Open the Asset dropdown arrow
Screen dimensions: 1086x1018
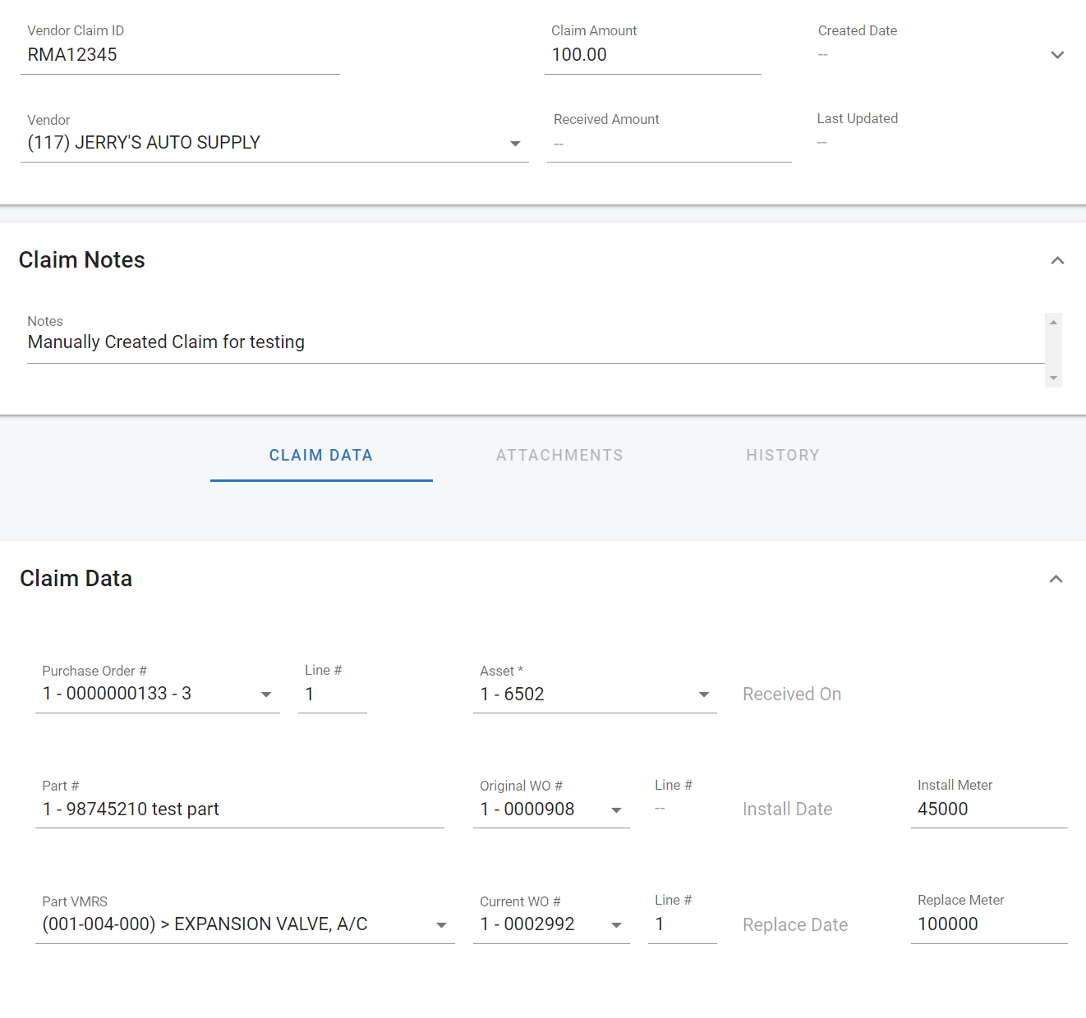703,695
